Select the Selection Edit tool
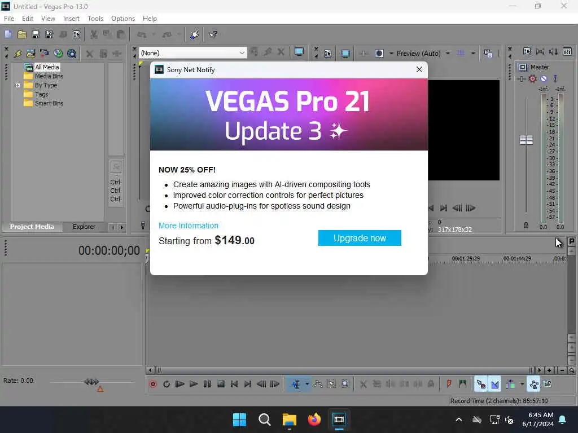Viewport: 578px width, 433px height. [331, 384]
